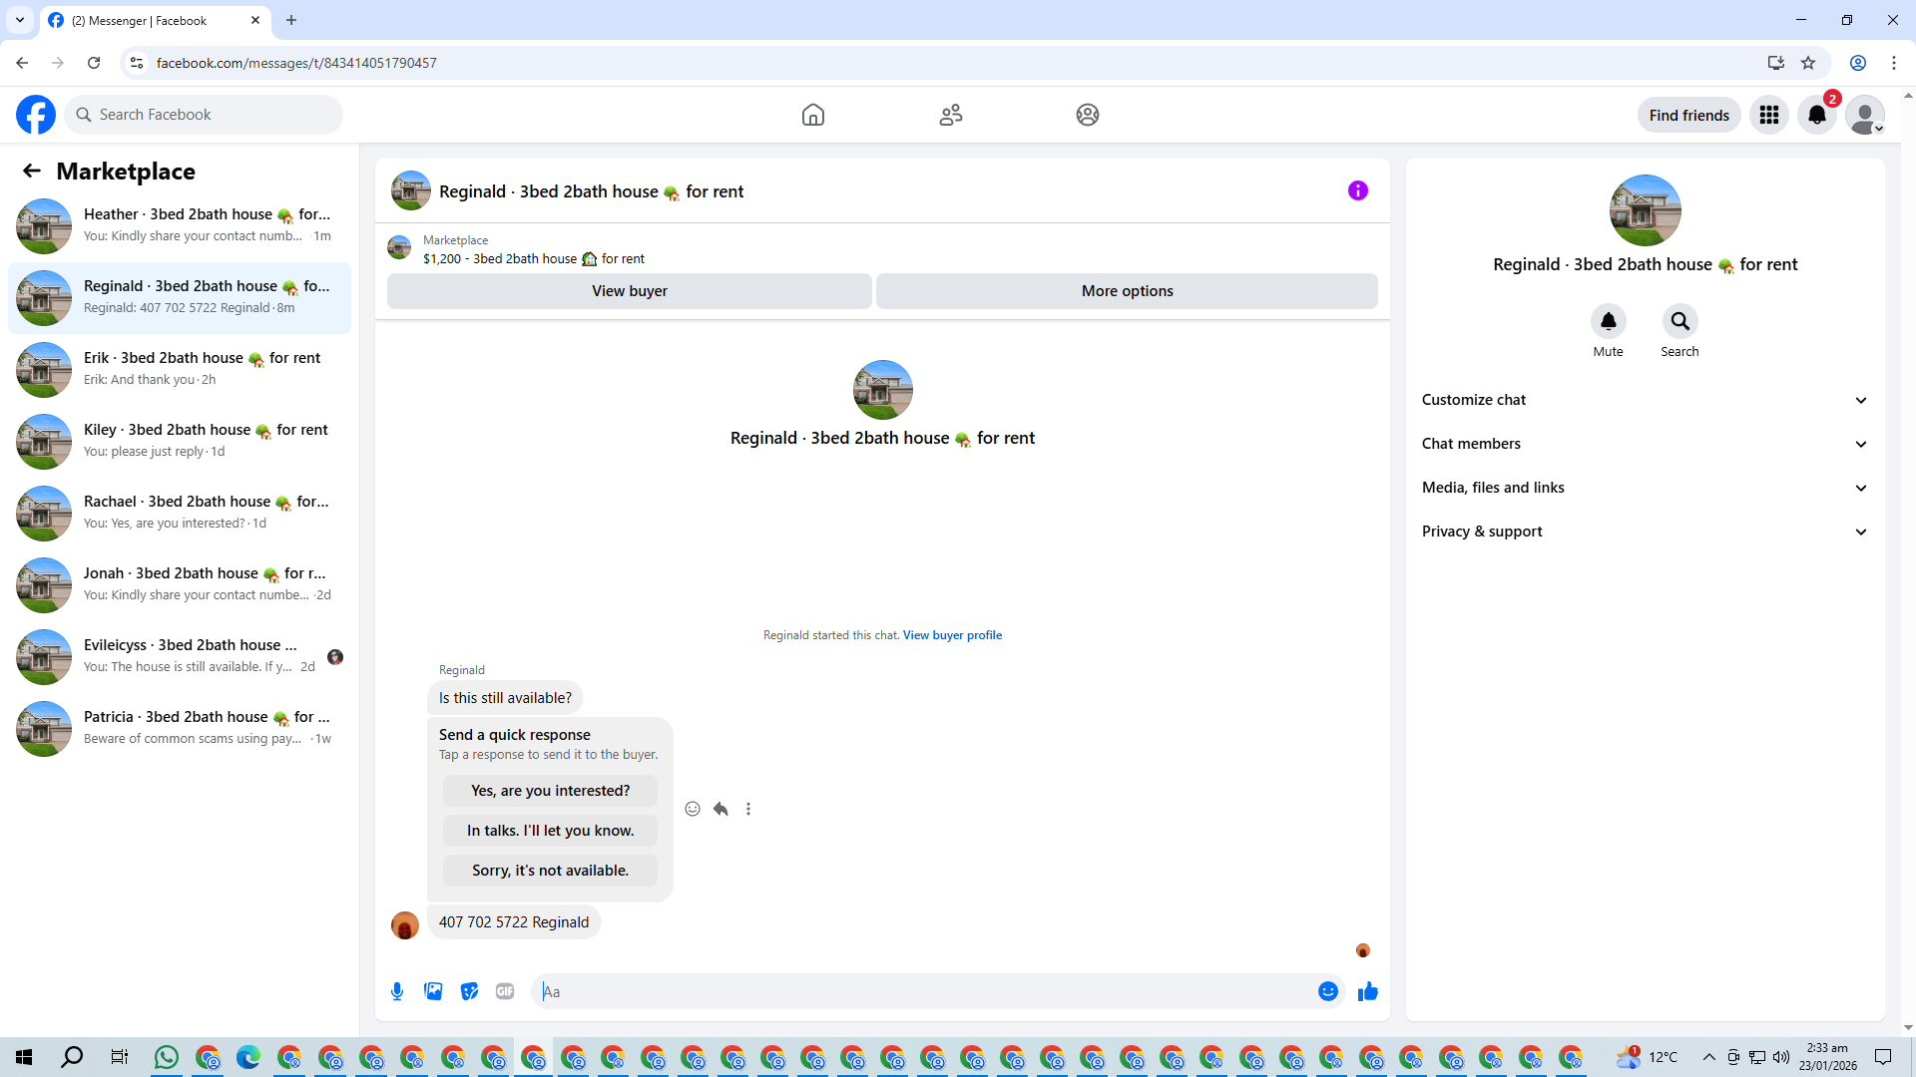Show hidden system tray icons
Screen dimensions: 1916x1077
click(1709, 1057)
